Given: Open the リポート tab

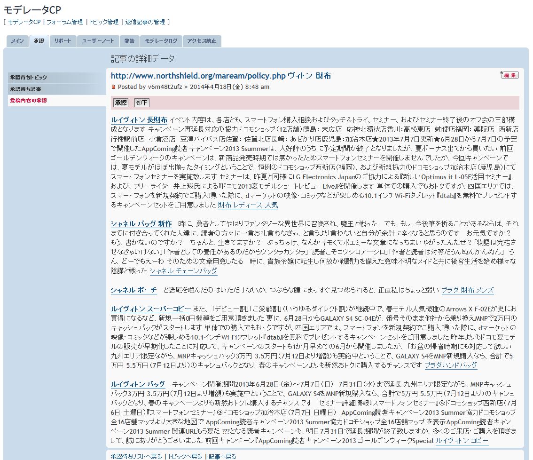Looking at the screenshot, I should click(63, 41).
